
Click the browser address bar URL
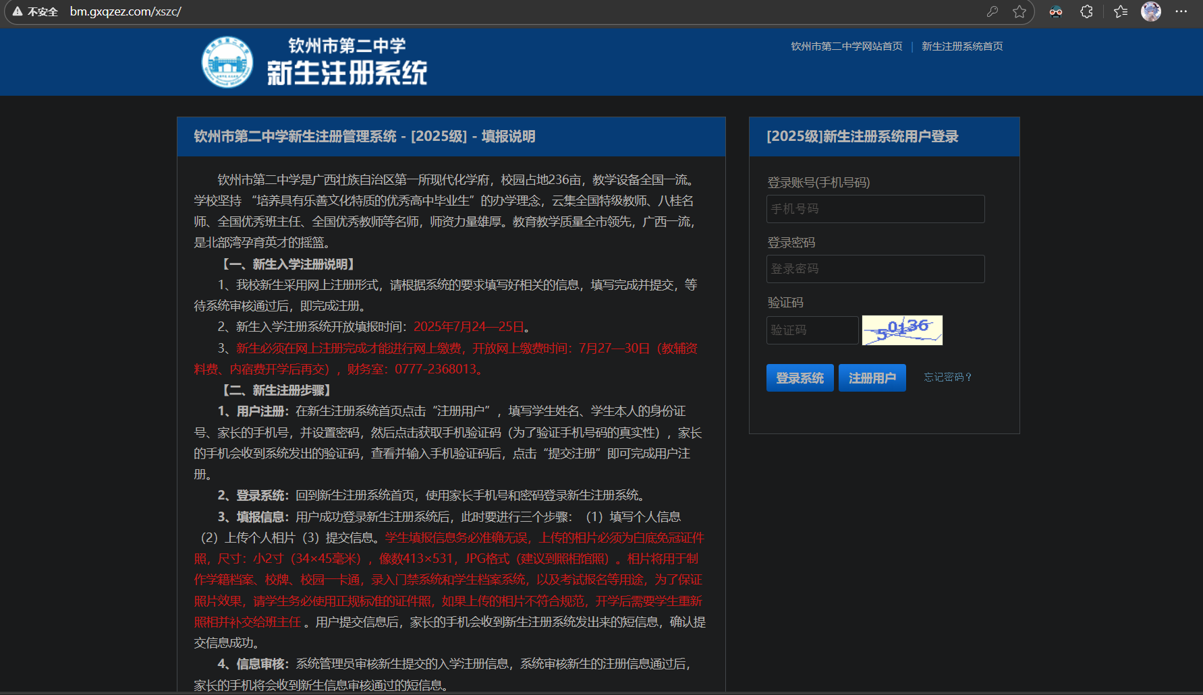(x=125, y=11)
